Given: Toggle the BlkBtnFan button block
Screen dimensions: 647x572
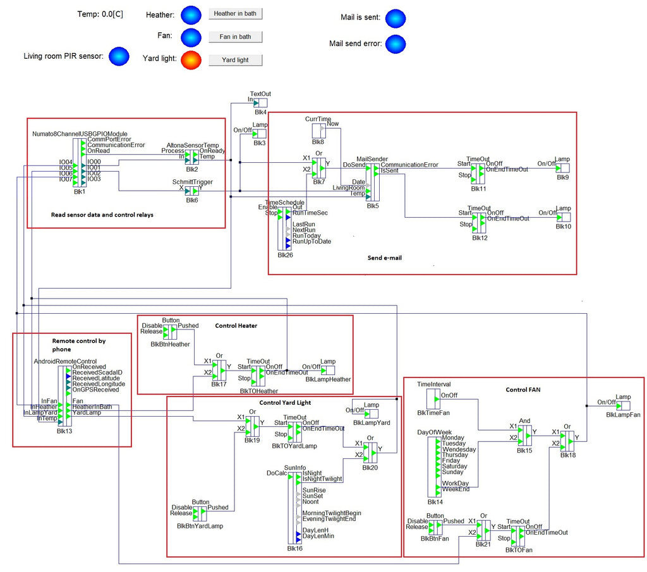Looking at the screenshot, I should click(x=435, y=527).
